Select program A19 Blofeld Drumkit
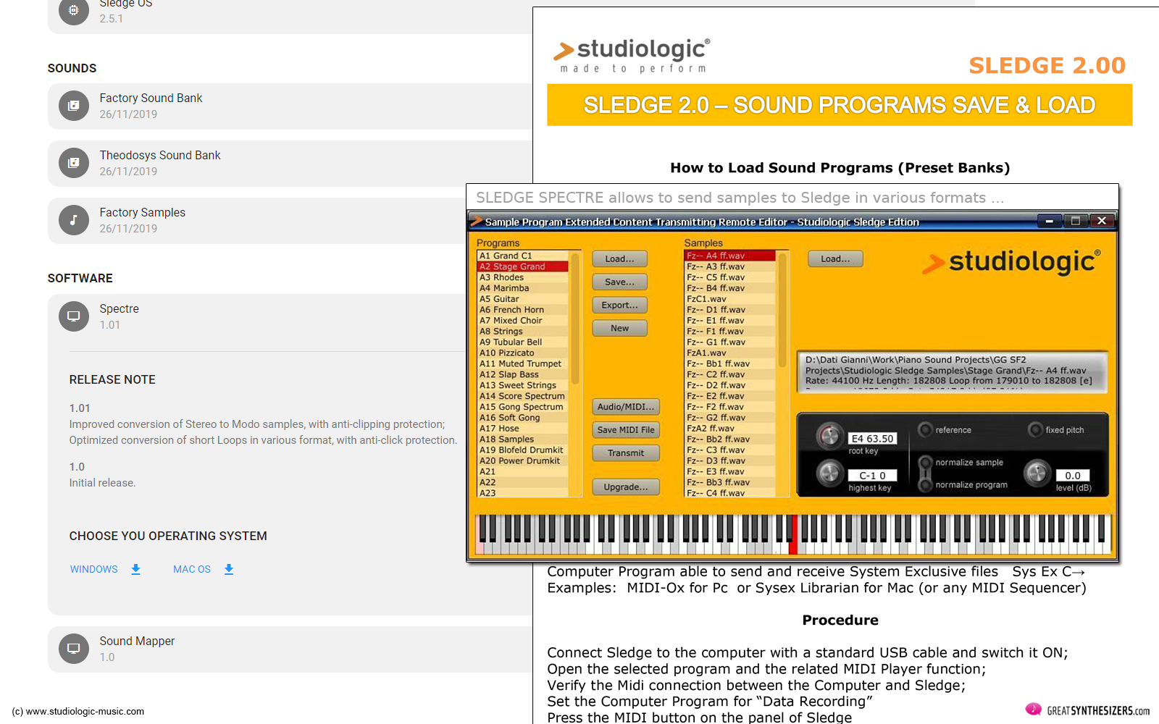 tap(523, 450)
